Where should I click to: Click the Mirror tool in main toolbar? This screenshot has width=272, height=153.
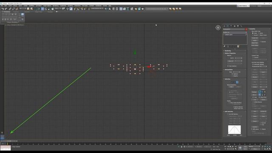point(106,8)
